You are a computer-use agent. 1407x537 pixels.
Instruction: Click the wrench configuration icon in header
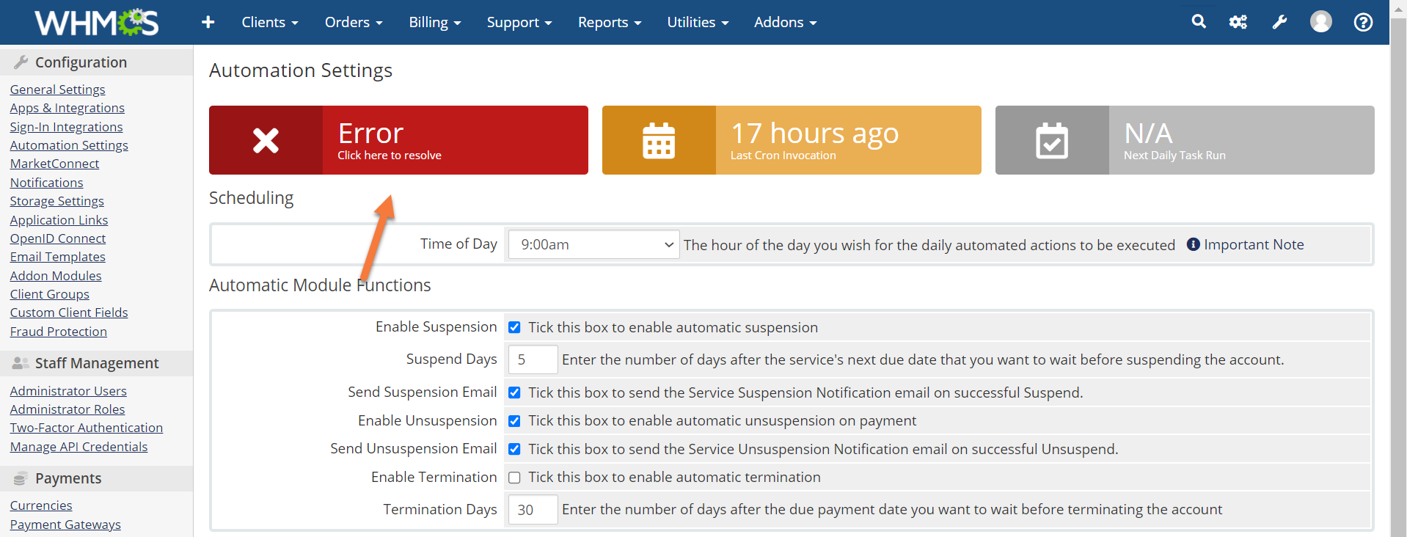[1279, 22]
